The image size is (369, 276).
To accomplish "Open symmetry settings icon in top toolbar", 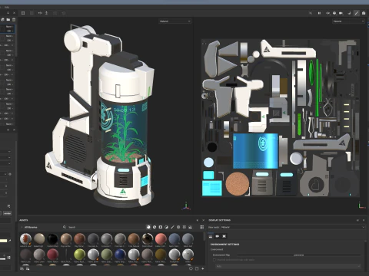I will pyautogui.click(x=40, y=13).
